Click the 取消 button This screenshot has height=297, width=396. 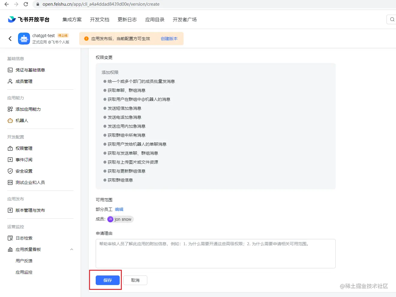click(x=135, y=280)
